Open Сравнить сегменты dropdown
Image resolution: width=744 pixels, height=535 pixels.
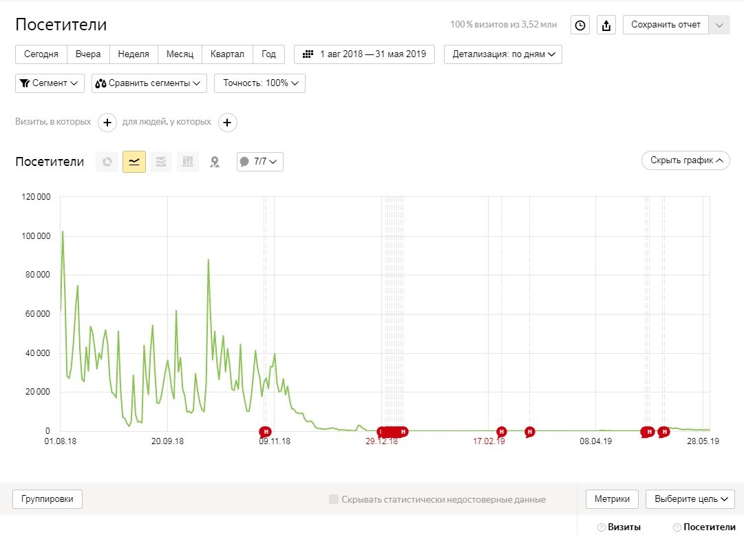click(x=149, y=83)
